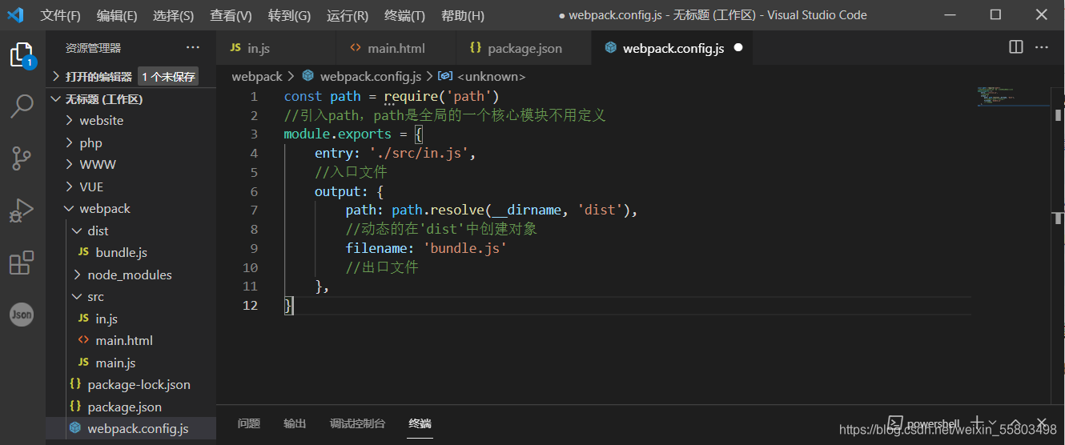Image resolution: width=1065 pixels, height=445 pixels.
Task: Open the 终端(T) menu
Action: pyautogui.click(x=405, y=15)
